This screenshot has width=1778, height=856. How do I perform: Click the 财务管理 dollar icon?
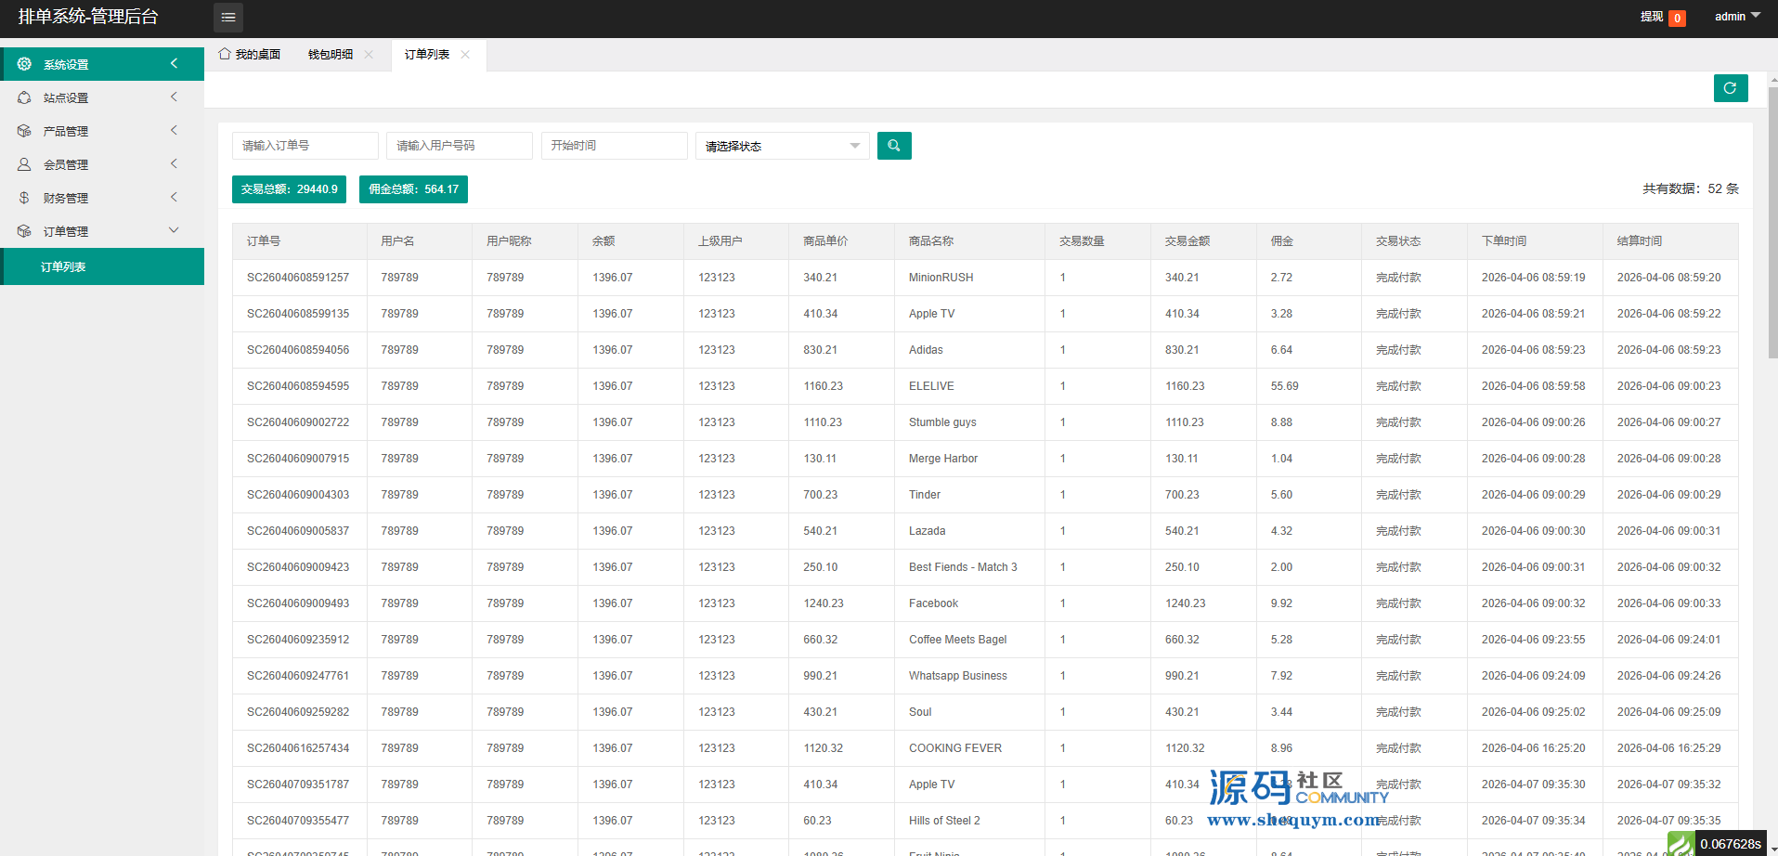click(24, 198)
